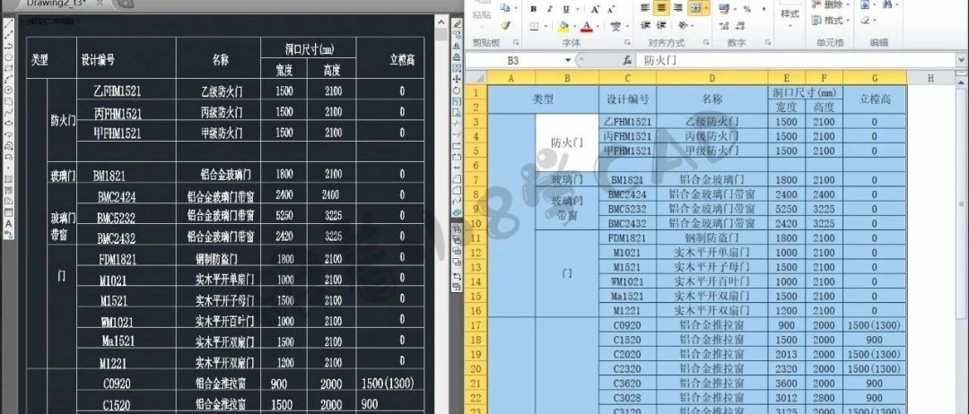This screenshot has width=969, height=414.
Task: Toggle bold formatting in Excel ribbon
Action: tap(533, 9)
